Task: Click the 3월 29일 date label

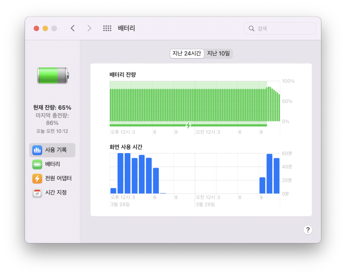Action: [x=206, y=204]
